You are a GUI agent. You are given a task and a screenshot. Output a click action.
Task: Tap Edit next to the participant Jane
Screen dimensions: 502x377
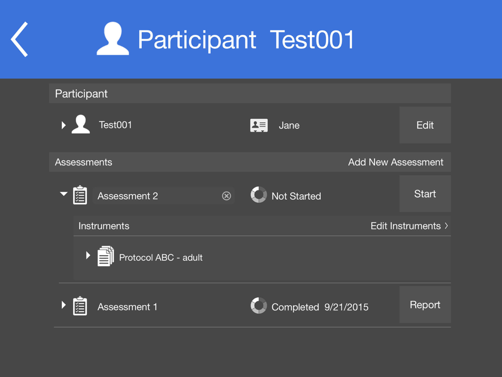425,125
